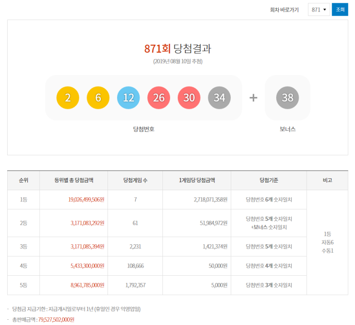Click the 자동6 remark text

click(327, 242)
